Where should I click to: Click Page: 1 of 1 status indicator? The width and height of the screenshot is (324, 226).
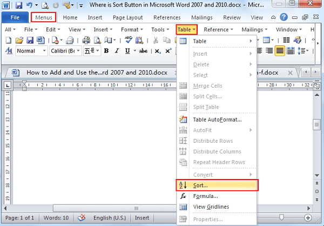coord(19,218)
